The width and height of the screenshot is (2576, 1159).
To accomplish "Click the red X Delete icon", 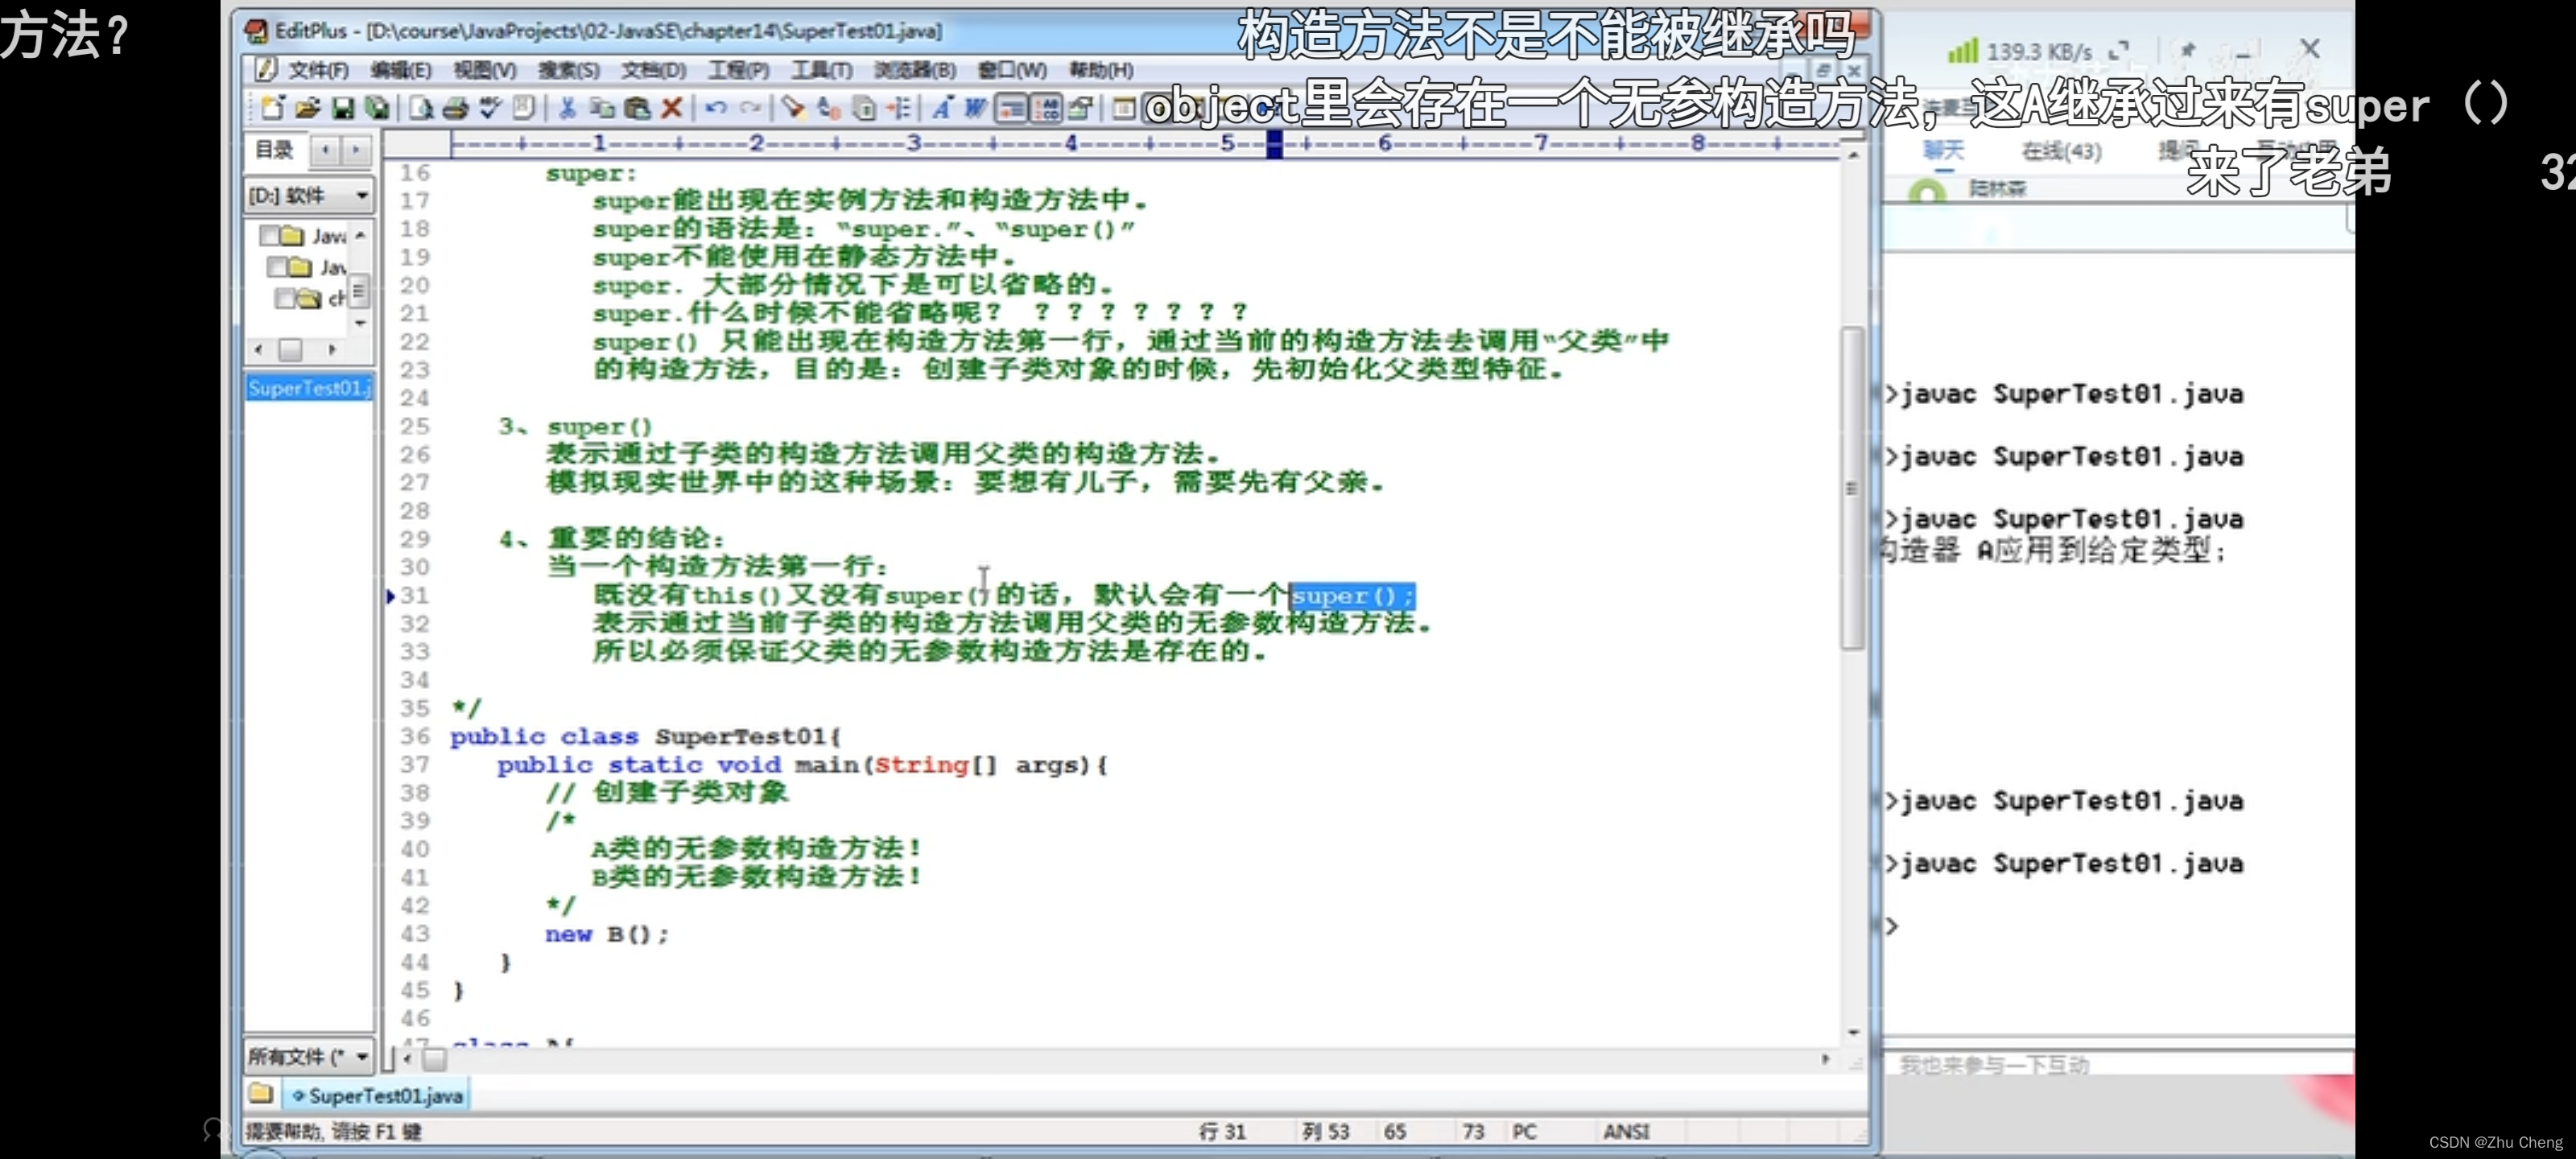I will tap(672, 107).
